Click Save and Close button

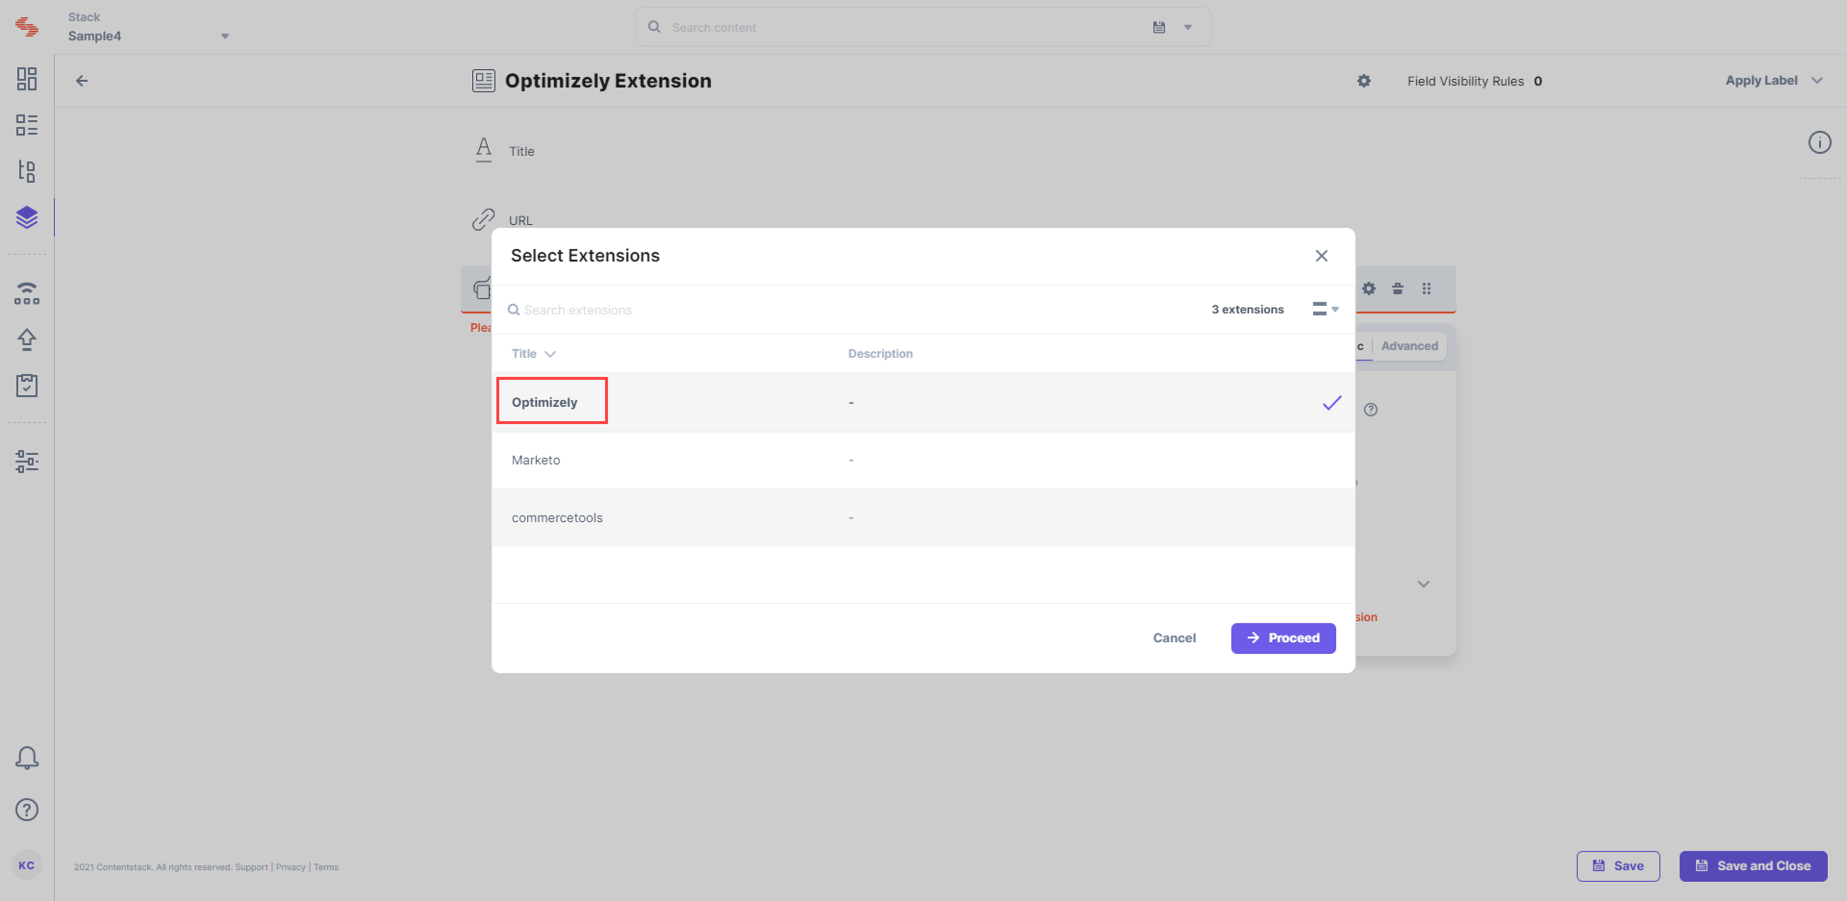(x=1752, y=866)
